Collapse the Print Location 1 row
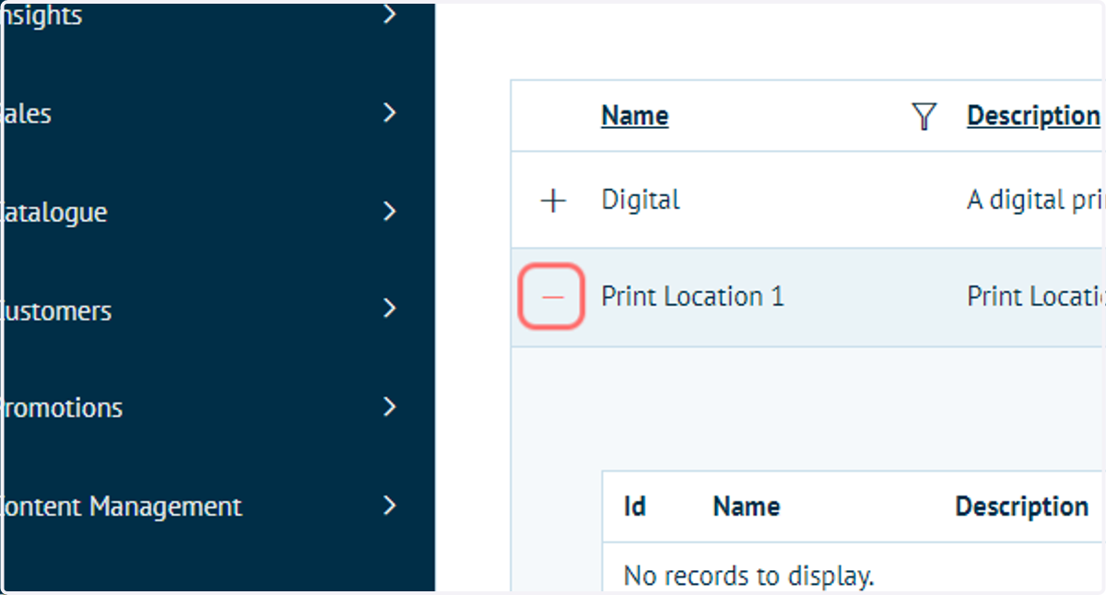The image size is (1106, 595). (552, 297)
